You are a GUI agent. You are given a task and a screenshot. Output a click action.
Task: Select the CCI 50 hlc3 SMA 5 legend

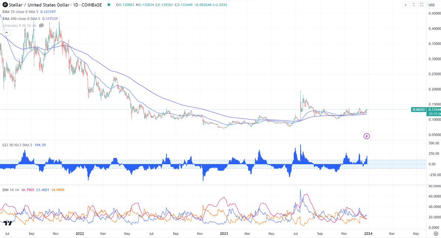(17, 145)
